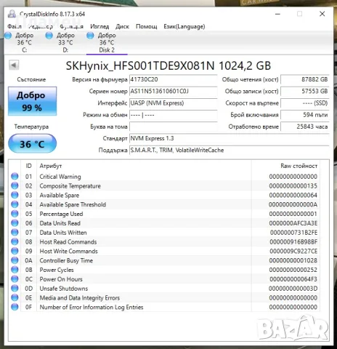Click the status orb for Power Cycles
337x349 pixels.
coord(15,270)
